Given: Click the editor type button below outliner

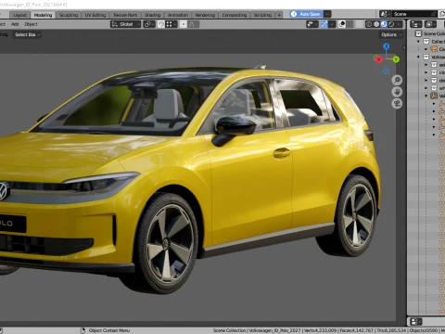Looking at the screenshot, I should coord(416,322).
